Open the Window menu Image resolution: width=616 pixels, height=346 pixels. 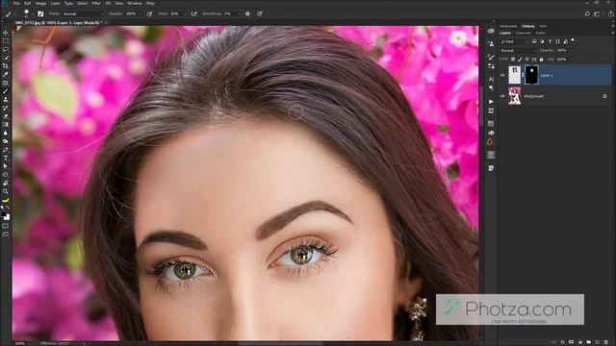coord(135,3)
